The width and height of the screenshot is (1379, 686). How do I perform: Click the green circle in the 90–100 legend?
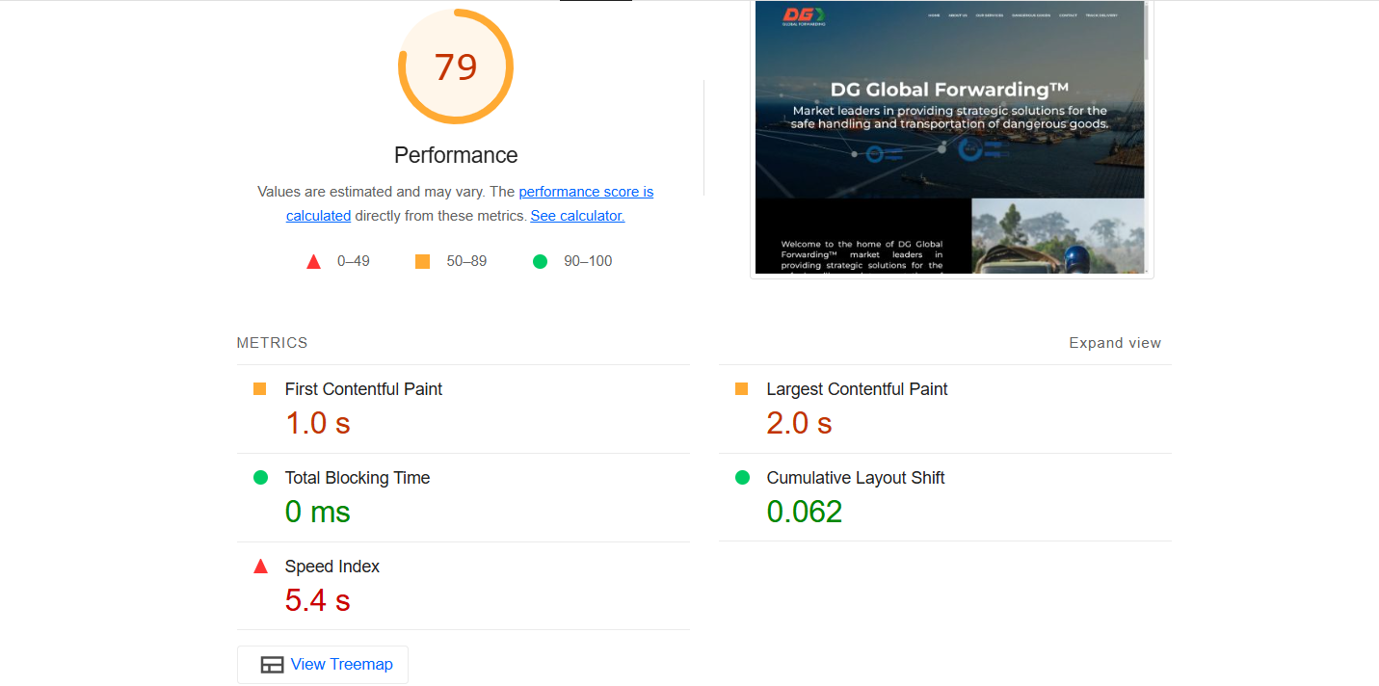coord(540,260)
